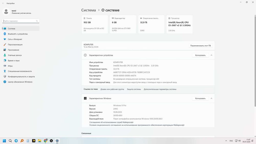Go back using the arrow next to Настройки

point(3,3)
